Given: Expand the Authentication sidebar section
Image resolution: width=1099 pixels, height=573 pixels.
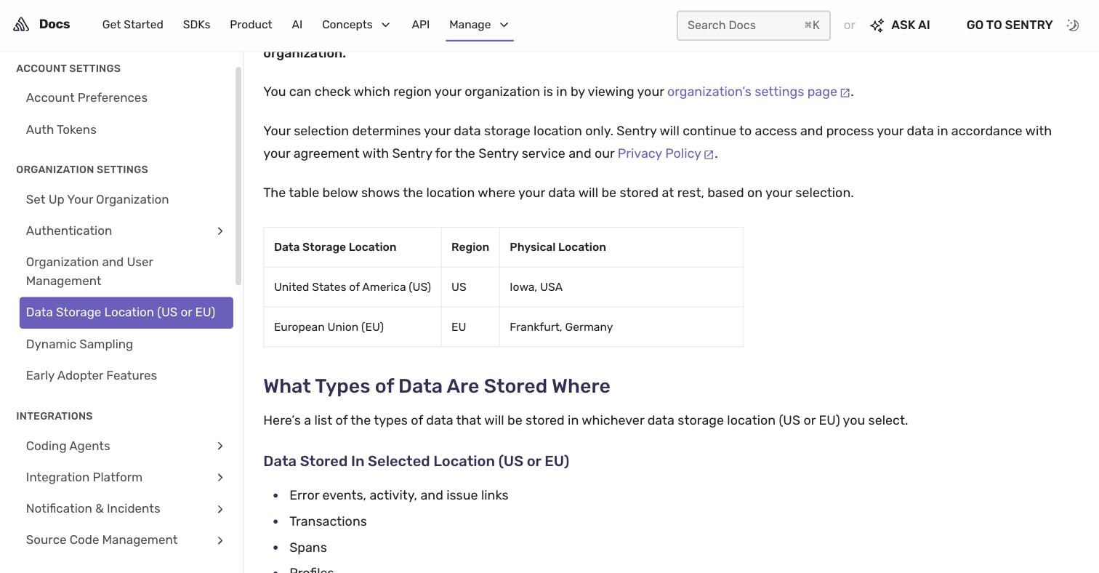Looking at the screenshot, I should [x=220, y=231].
